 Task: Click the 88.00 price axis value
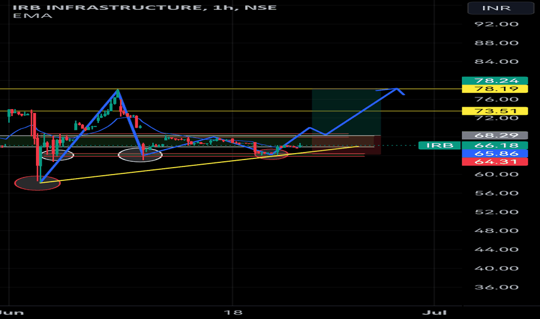click(497, 43)
